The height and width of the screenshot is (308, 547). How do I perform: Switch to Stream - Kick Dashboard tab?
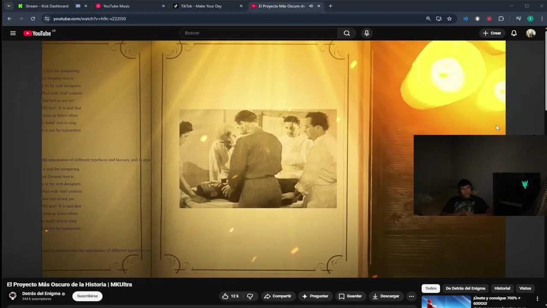point(53,6)
